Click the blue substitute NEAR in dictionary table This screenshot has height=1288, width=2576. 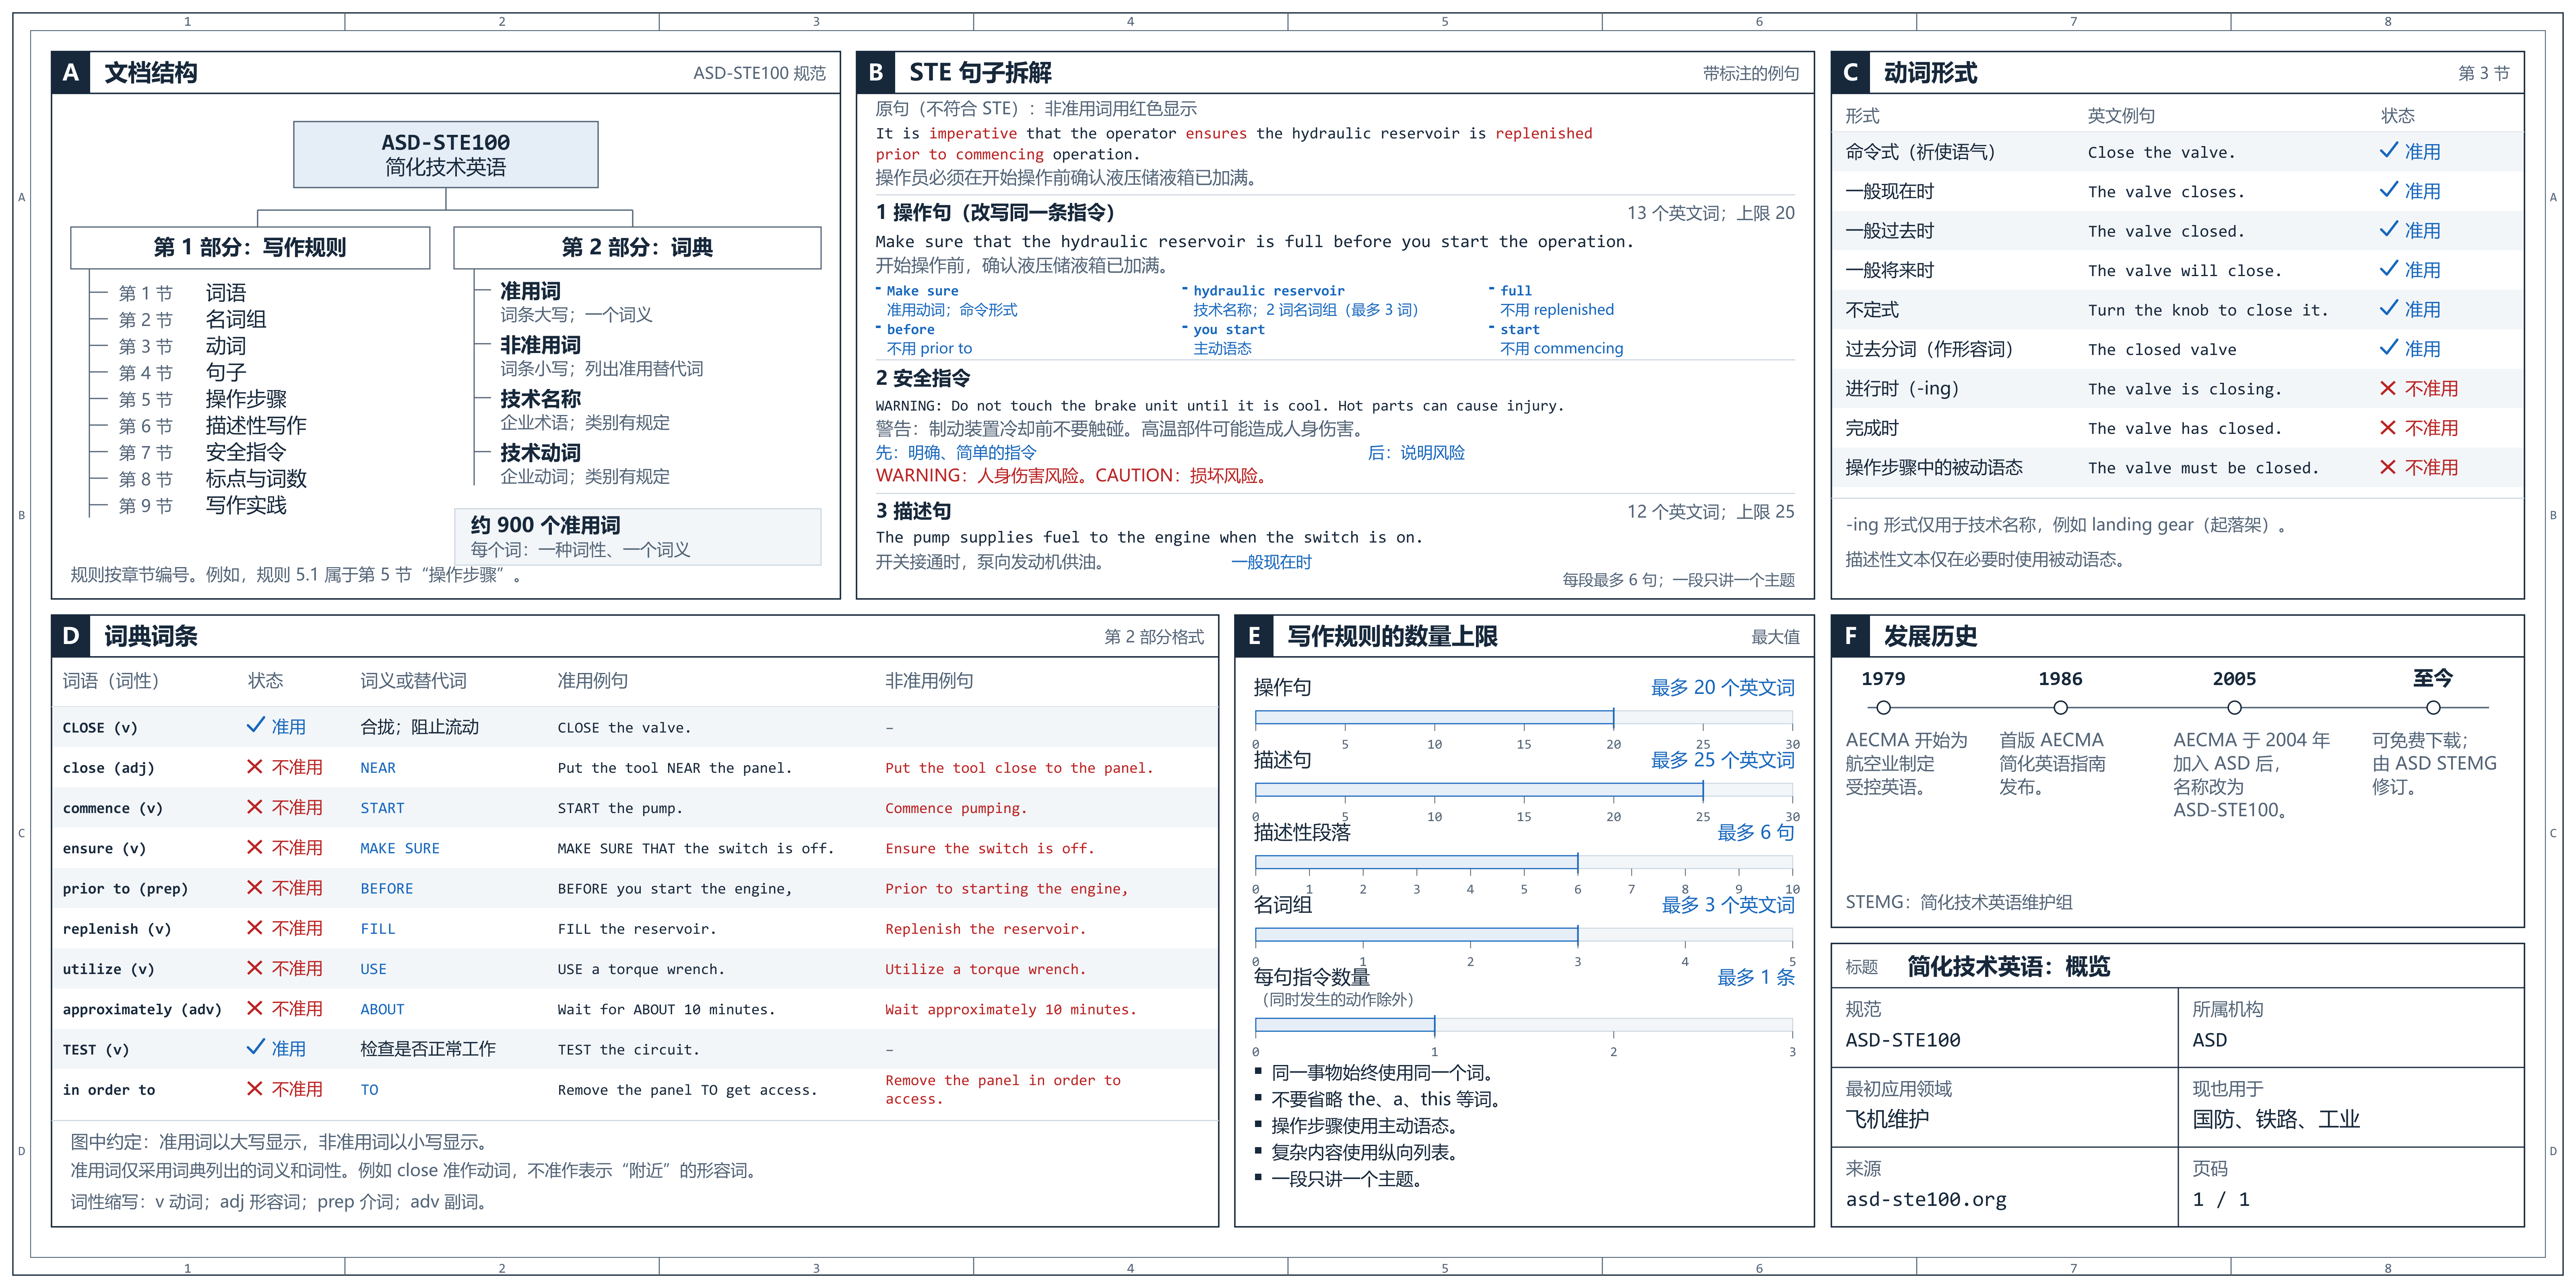(x=378, y=768)
